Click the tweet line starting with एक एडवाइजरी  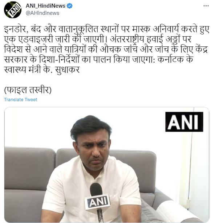pyautogui.click(x=98, y=39)
